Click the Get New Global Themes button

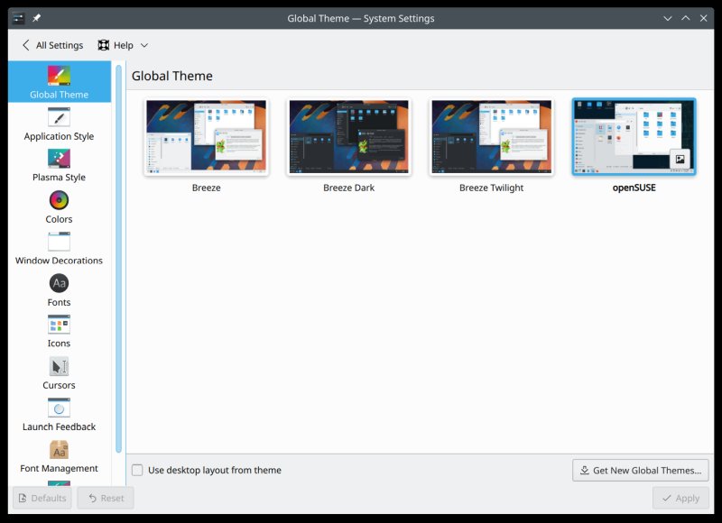tap(640, 470)
